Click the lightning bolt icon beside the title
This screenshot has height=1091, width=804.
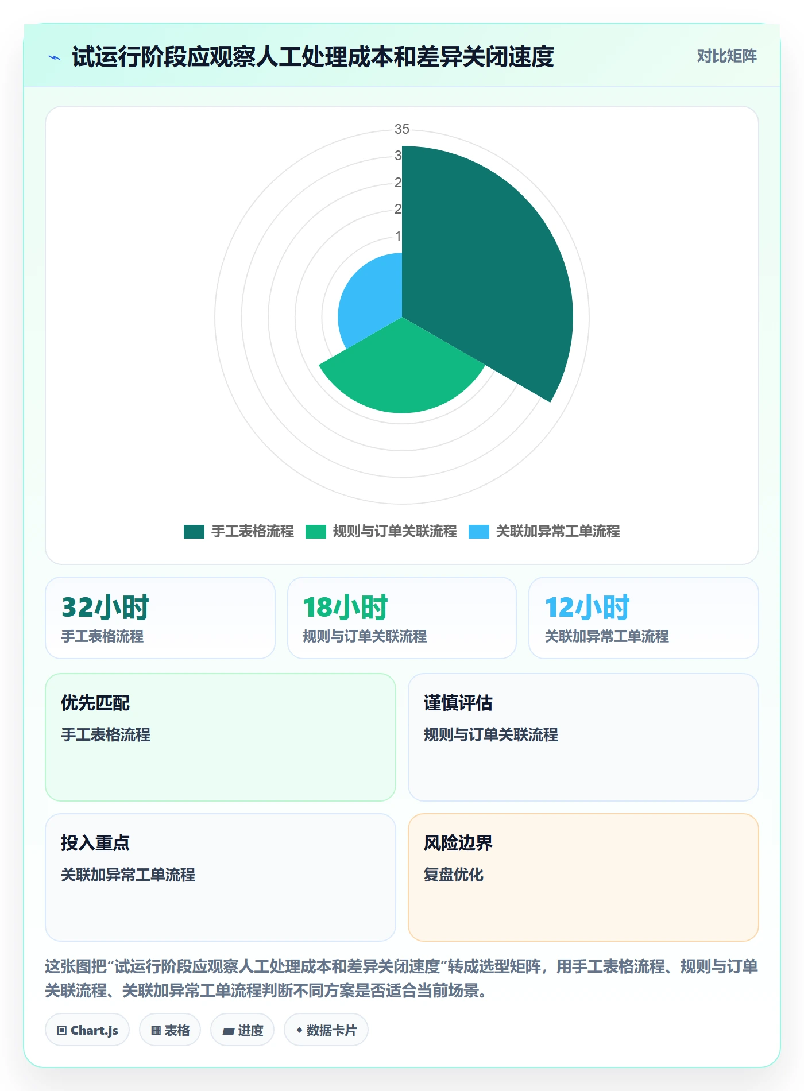click(55, 57)
